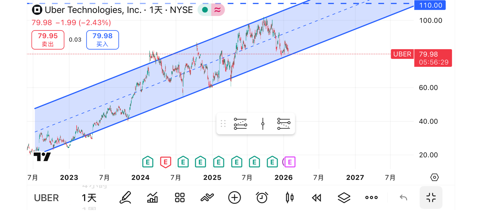Click the red earnings marker E
Image resolution: width=482 pixels, height=222 pixels.
[165, 162]
